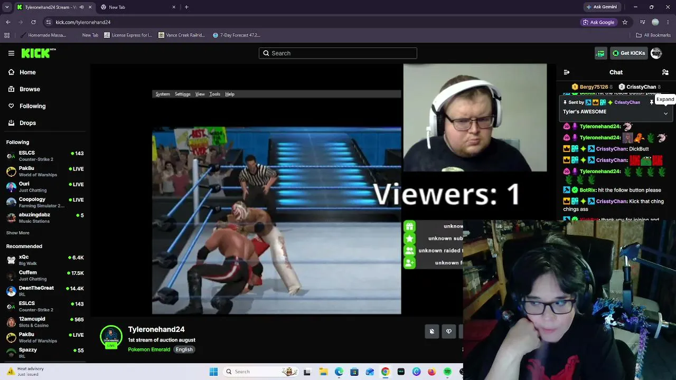The image size is (676, 380).
Task: Open Spotify from the taskbar
Action: (x=447, y=372)
